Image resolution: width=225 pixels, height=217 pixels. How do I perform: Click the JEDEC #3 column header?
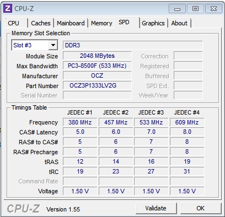151,112
